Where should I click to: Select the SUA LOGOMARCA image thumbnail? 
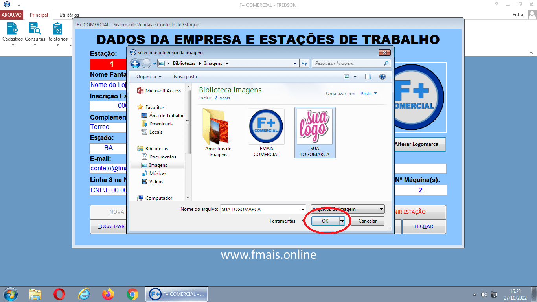[315, 133]
